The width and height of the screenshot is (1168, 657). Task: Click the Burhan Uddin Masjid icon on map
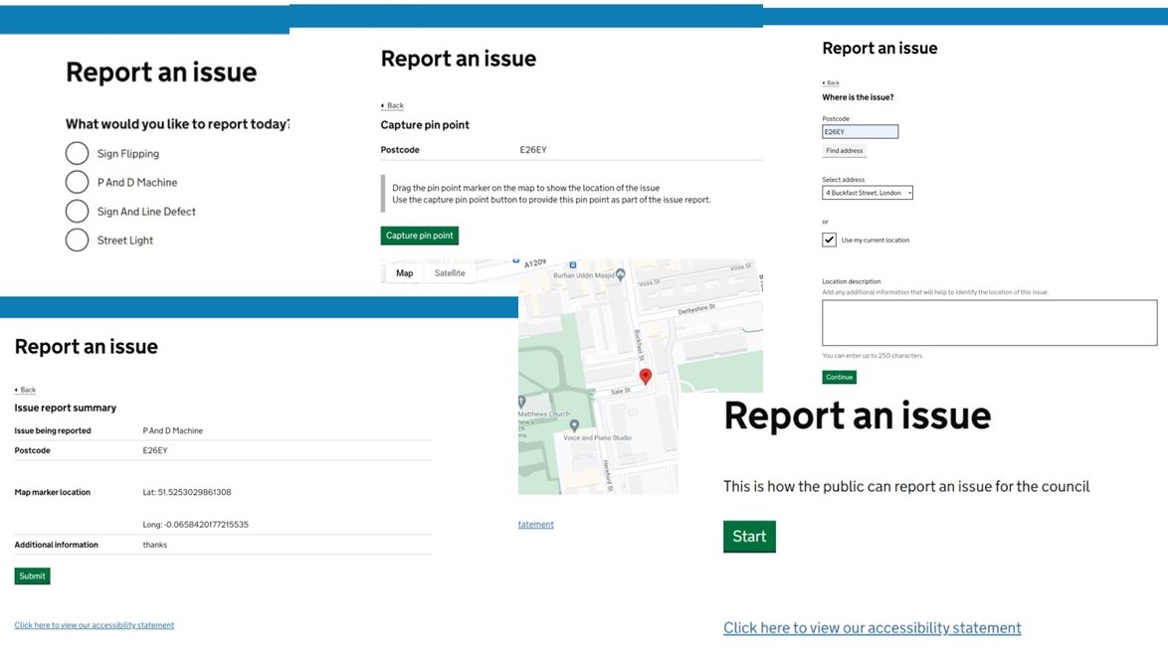(620, 274)
